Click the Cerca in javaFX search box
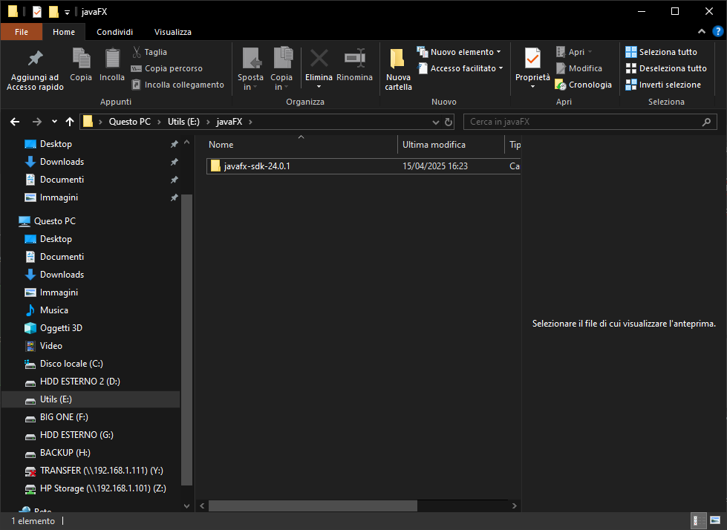 click(x=590, y=122)
